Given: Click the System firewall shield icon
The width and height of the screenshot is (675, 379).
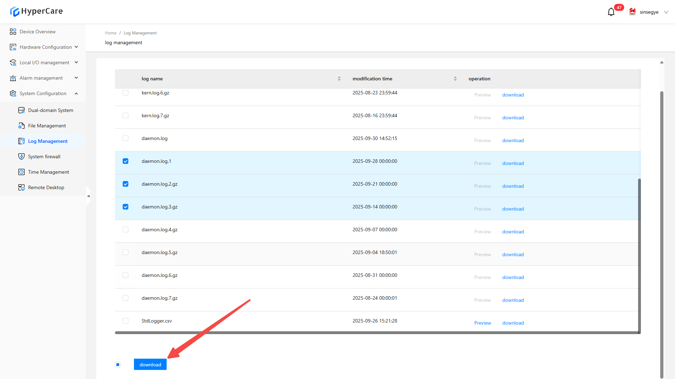Looking at the screenshot, I should pos(21,157).
